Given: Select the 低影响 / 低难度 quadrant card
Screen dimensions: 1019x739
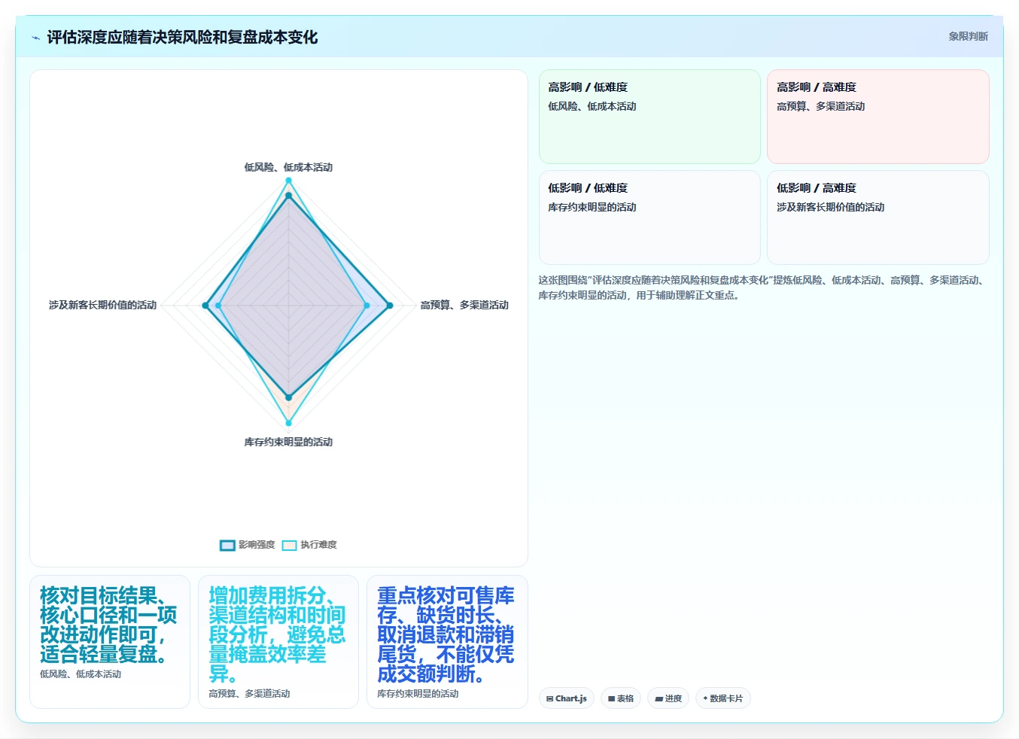Looking at the screenshot, I should coord(649,217).
